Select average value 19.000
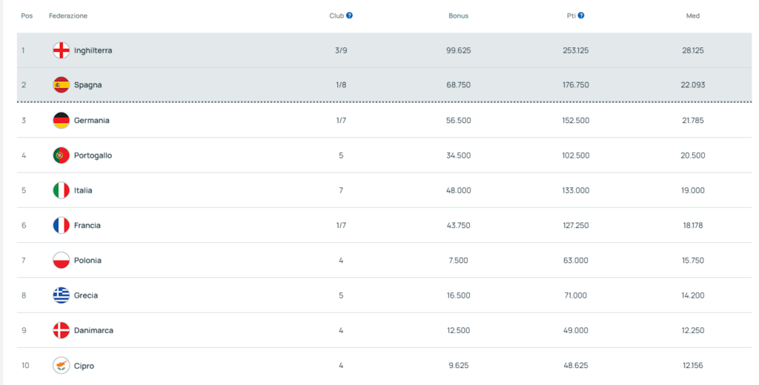759x385 pixels. (x=693, y=190)
